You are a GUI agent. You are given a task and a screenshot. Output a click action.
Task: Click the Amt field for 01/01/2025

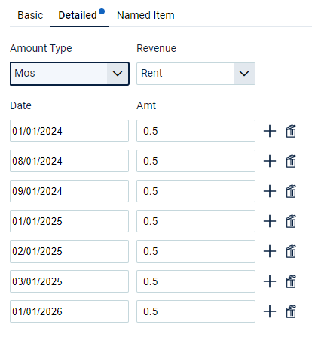click(196, 221)
